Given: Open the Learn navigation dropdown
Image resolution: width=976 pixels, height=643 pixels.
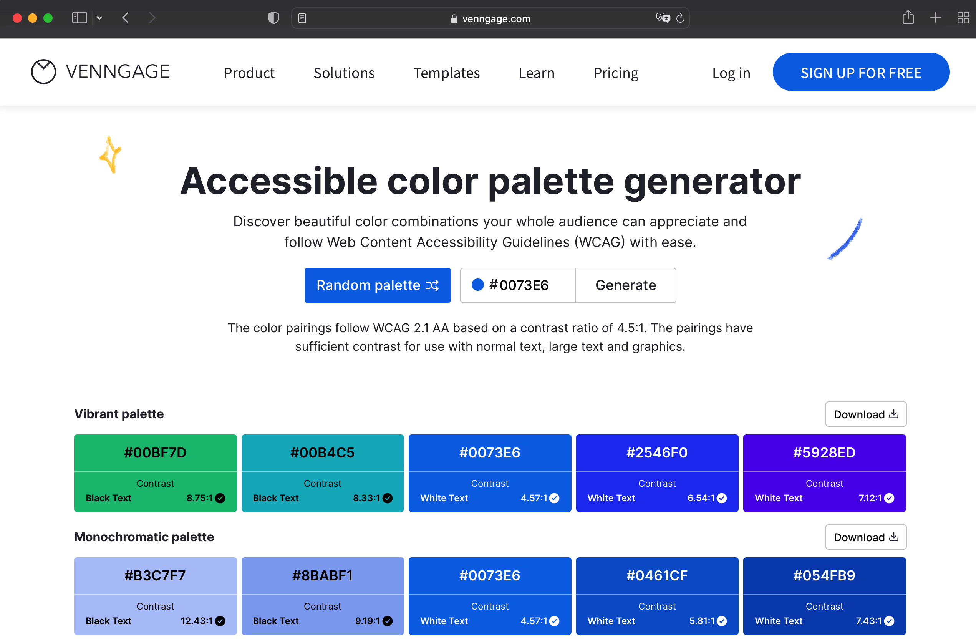Looking at the screenshot, I should pos(536,72).
